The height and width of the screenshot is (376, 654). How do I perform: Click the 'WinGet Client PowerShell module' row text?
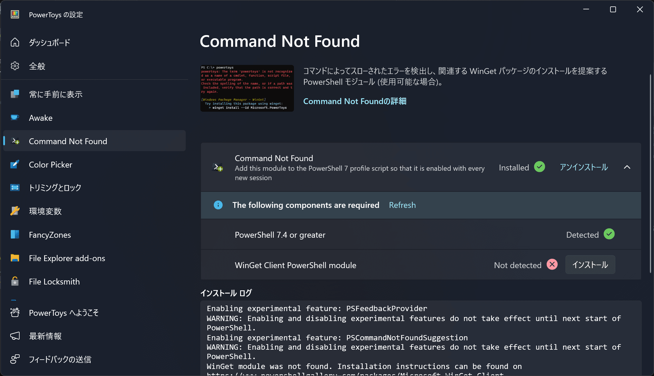295,265
